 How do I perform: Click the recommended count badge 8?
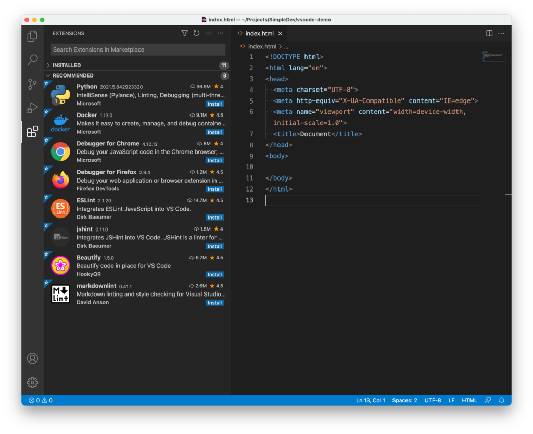[224, 75]
